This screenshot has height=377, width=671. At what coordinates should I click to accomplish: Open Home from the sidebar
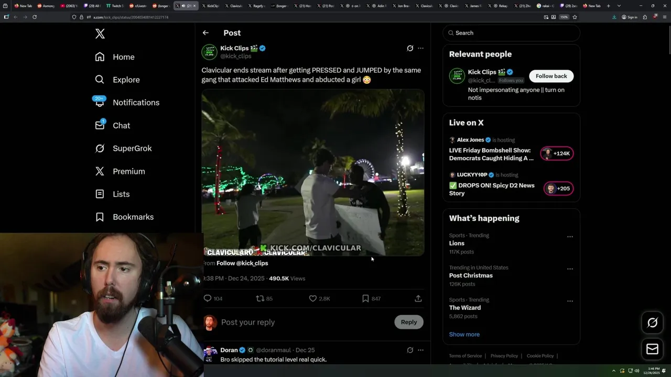pos(115,57)
